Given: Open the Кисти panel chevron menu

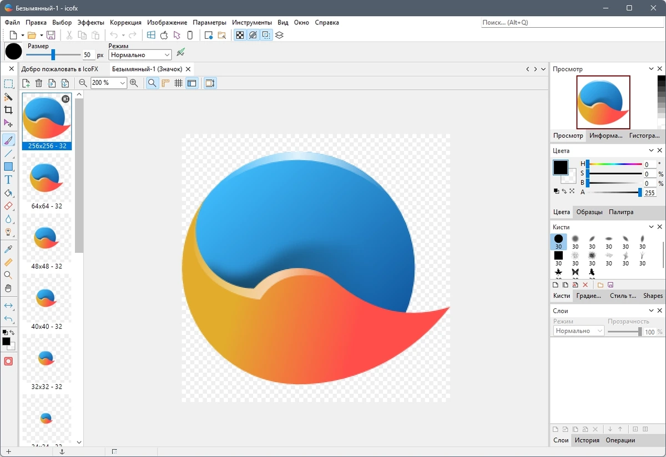Looking at the screenshot, I should pos(652,227).
